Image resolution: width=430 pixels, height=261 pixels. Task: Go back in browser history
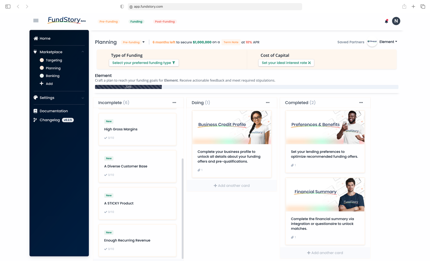[x=18, y=6]
